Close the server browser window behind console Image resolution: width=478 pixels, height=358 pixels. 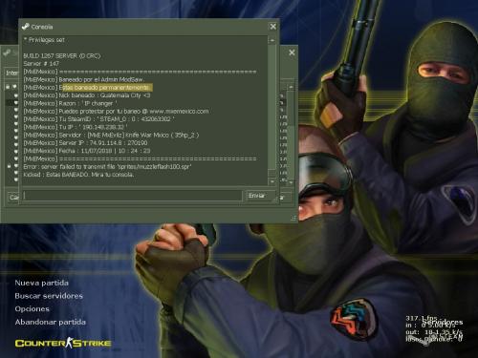tap(292, 53)
